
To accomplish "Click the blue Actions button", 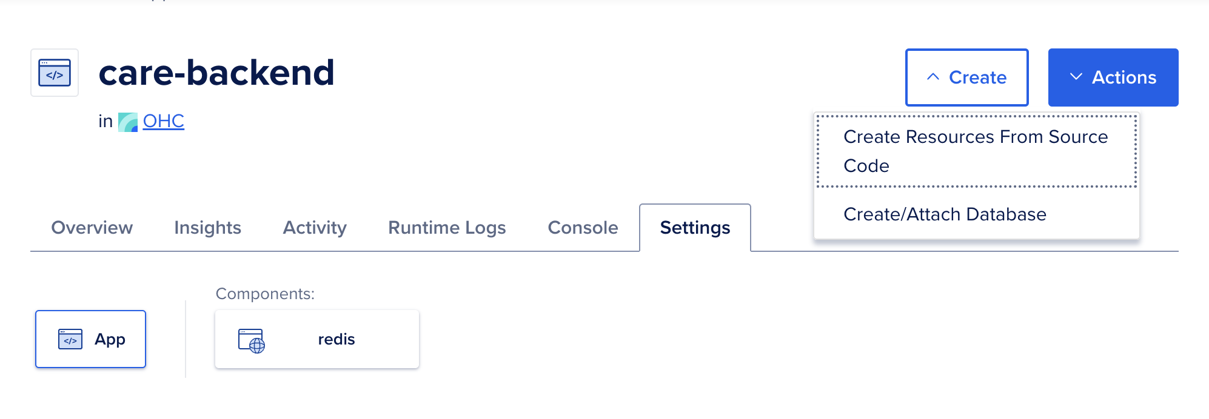I will (x=1113, y=77).
